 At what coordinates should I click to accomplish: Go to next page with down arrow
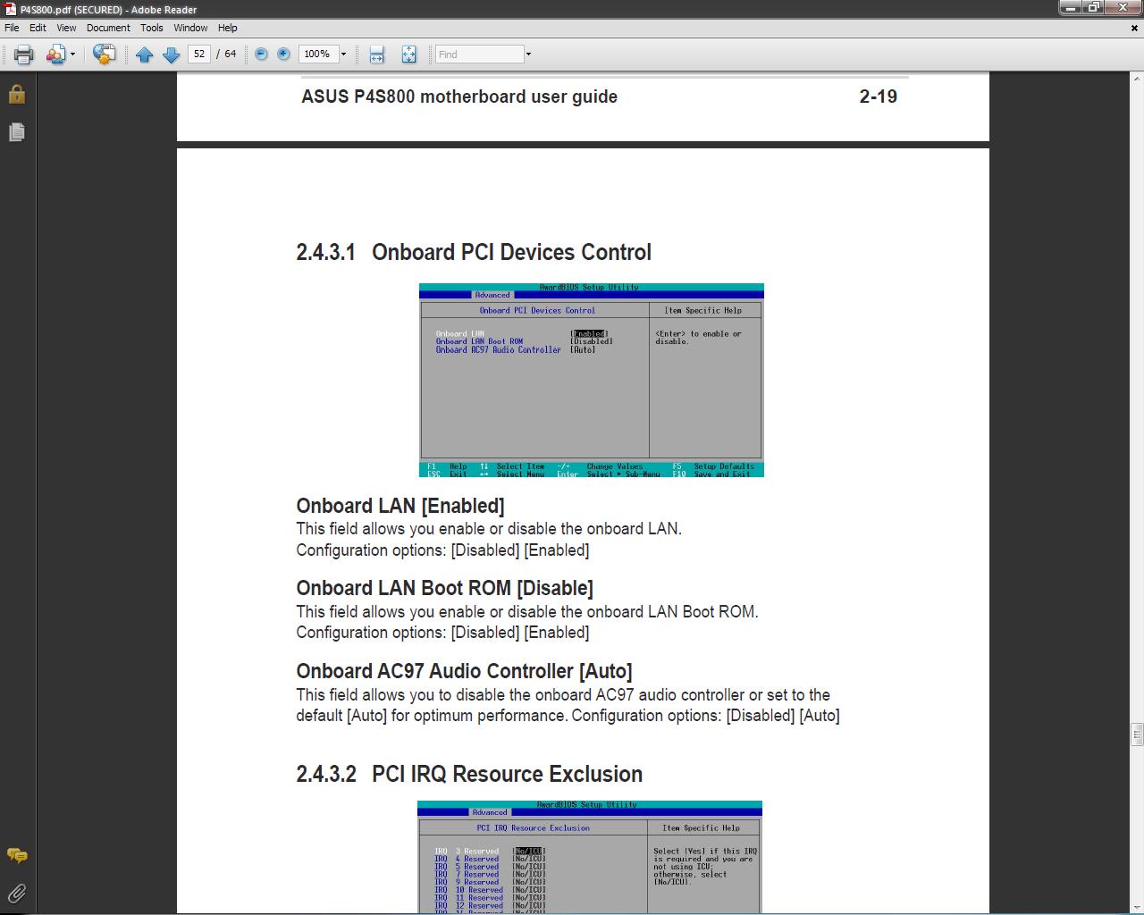tap(171, 55)
